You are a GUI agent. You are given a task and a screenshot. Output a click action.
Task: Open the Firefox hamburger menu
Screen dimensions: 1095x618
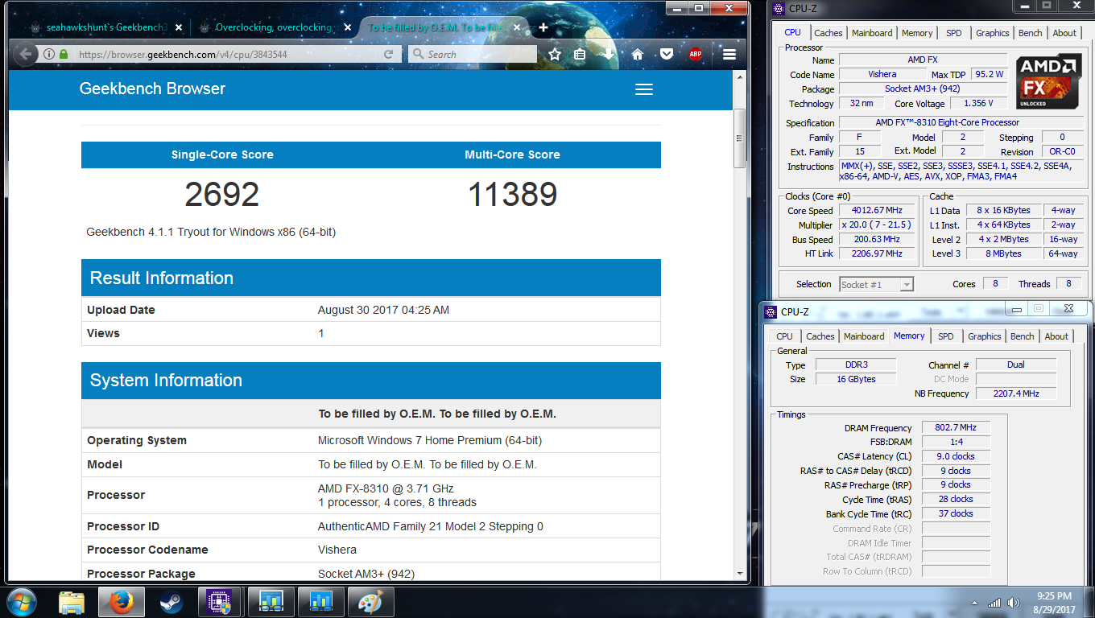pyautogui.click(x=729, y=54)
